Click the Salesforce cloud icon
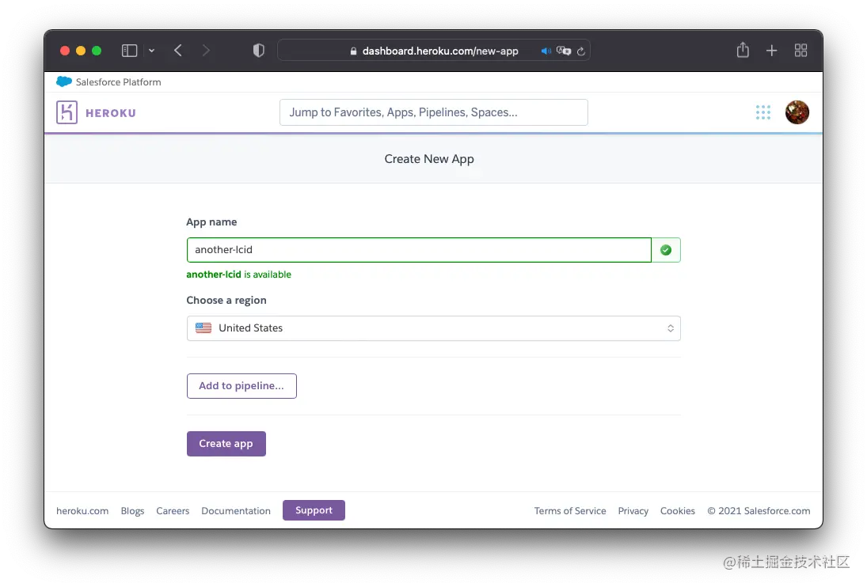Viewport: 867px width, 587px height. (64, 81)
